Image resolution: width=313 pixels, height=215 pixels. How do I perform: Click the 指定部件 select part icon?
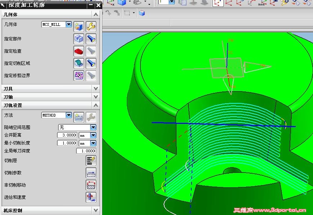click(79, 39)
